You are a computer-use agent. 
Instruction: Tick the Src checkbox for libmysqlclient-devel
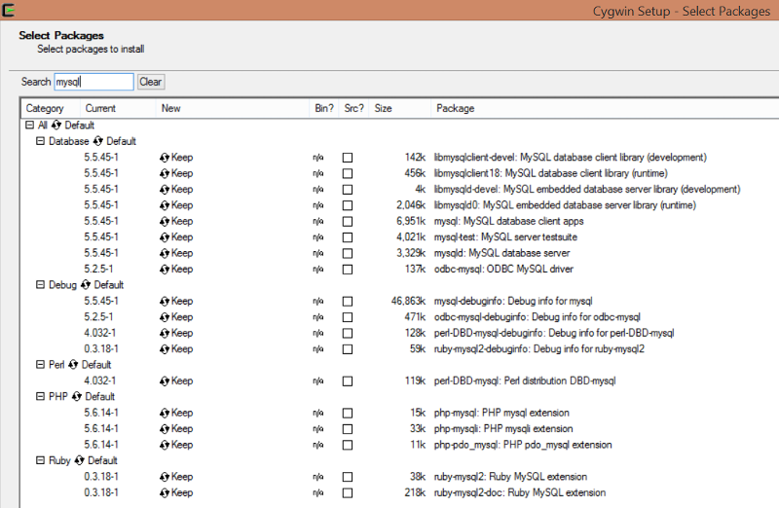348,158
